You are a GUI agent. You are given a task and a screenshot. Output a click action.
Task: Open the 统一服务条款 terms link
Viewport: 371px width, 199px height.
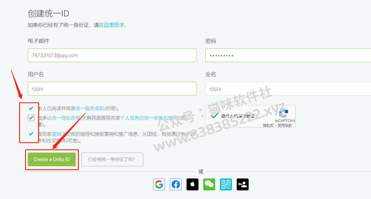pyautogui.click(x=90, y=109)
